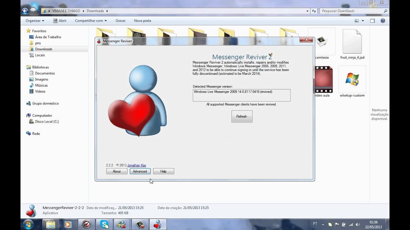Open the Windows Start orb

[28, 224]
